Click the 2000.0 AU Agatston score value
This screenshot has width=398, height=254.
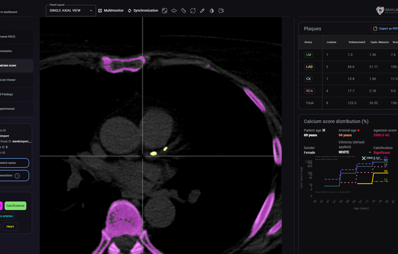point(381,135)
